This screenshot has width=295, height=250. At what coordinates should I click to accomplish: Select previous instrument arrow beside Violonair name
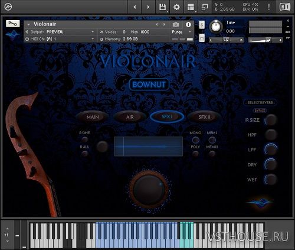point(157,24)
